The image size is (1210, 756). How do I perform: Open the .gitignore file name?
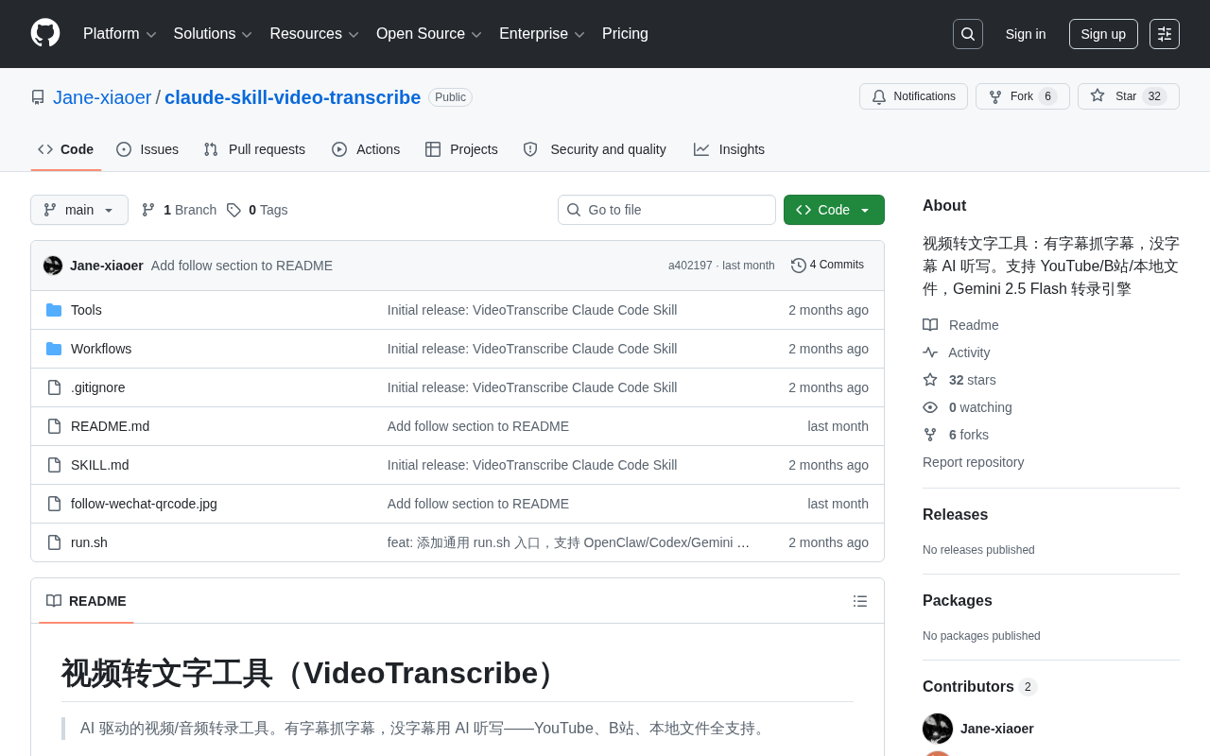98,387
